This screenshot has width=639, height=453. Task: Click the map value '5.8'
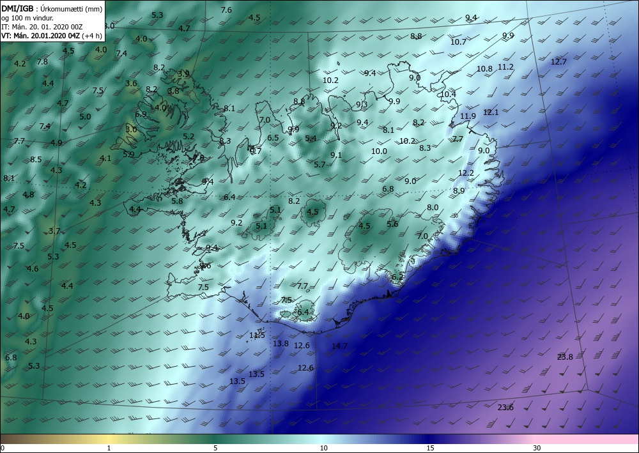tap(177, 201)
